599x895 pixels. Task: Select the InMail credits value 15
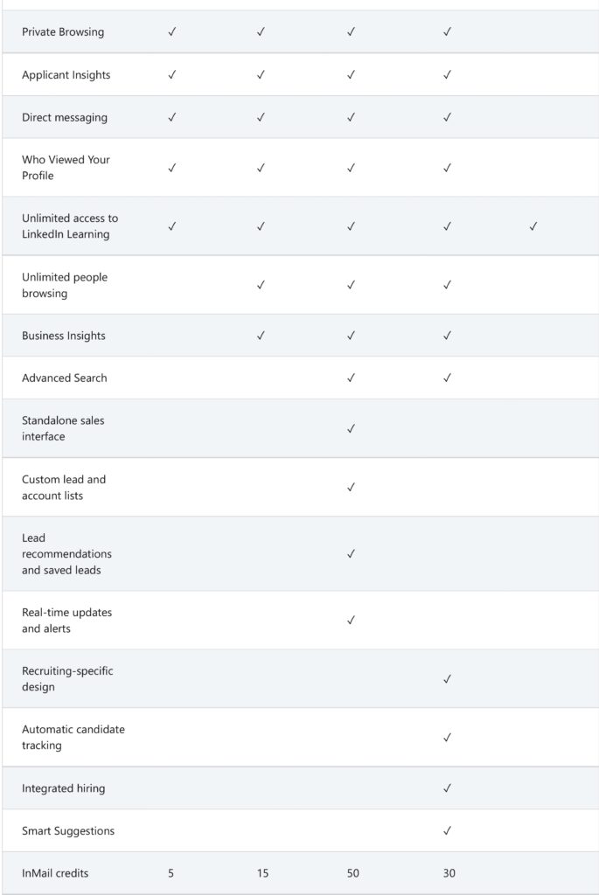[262, 873]
